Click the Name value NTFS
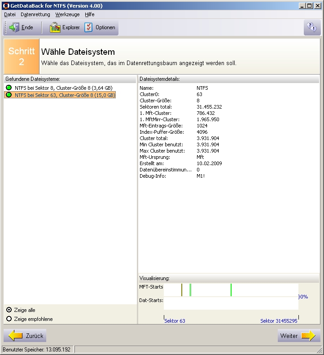 [x=202, y=88]
